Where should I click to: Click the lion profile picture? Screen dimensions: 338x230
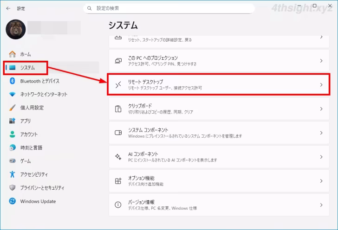[x=15, y=29]
